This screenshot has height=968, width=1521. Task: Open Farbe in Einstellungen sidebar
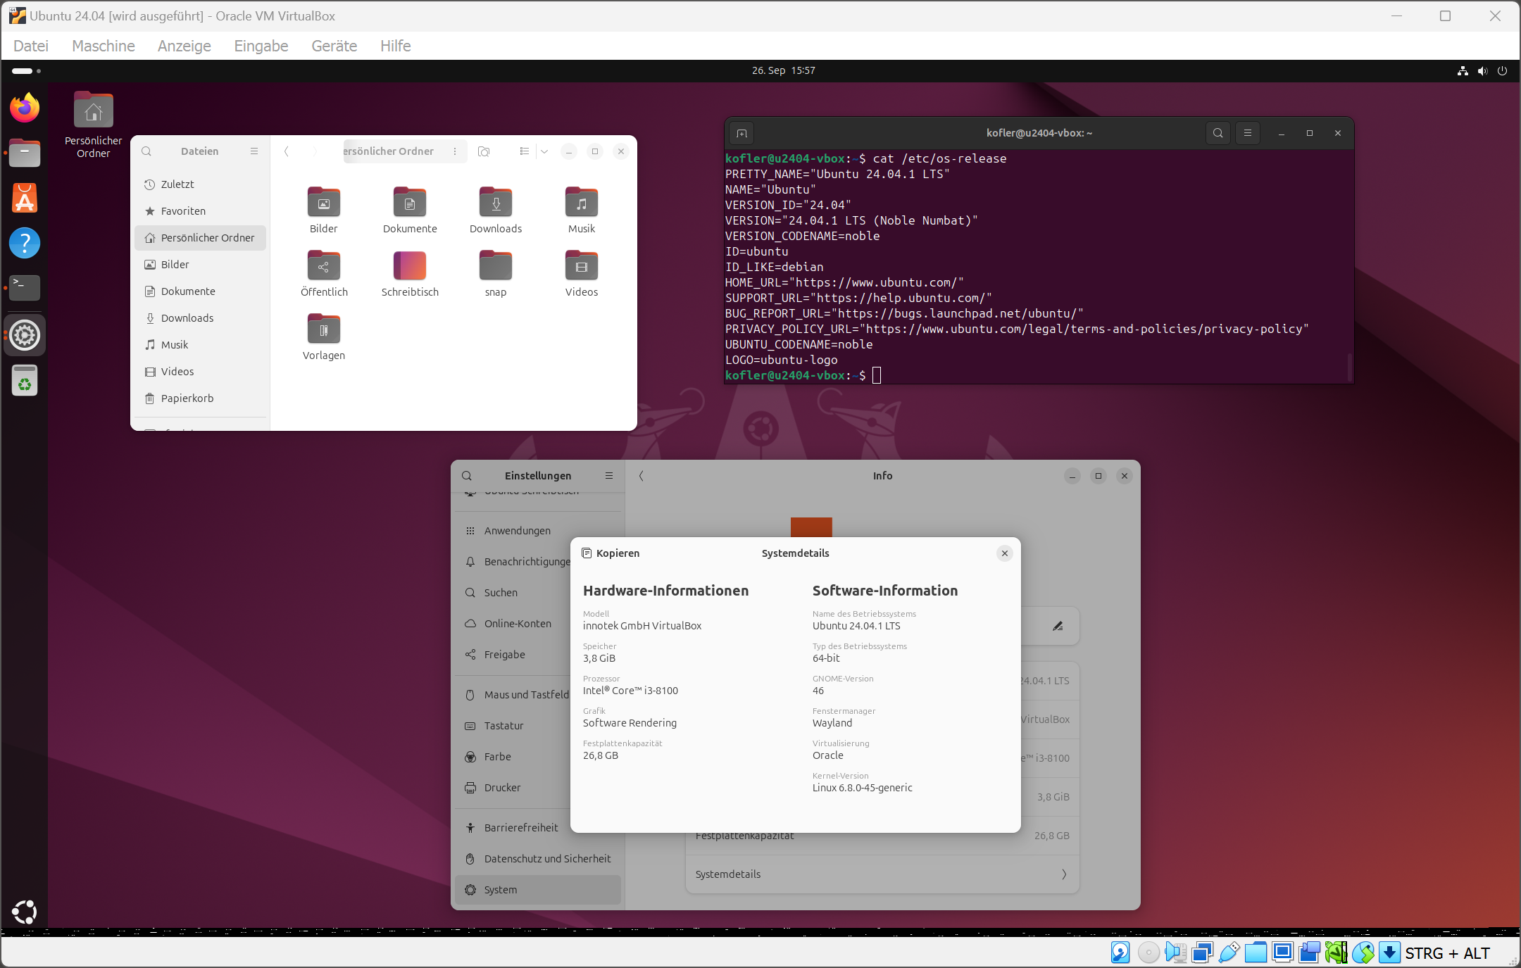513,757
